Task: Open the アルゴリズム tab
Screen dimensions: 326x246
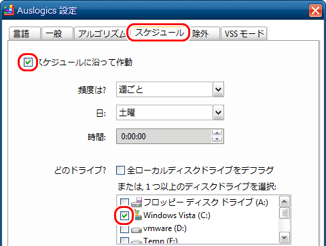Action: pyautogui.click(x=101, y=33)
